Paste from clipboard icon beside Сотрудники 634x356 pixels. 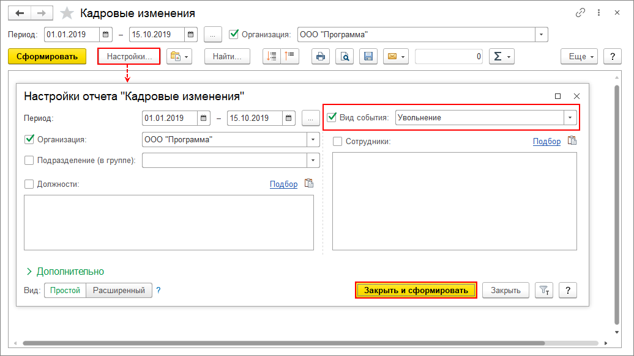point(572,141)
